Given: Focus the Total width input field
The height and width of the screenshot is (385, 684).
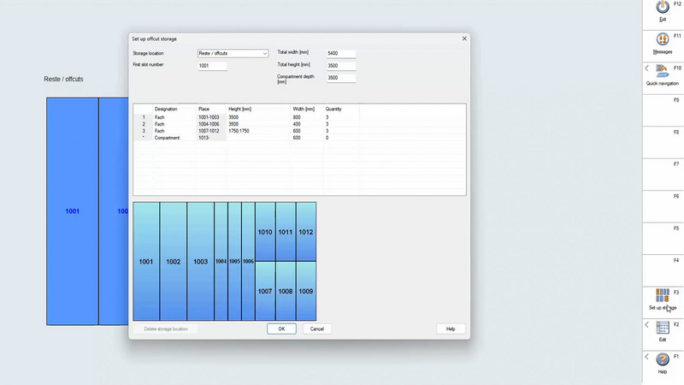Looking at the screenshot, I should pyautogui.click(x=340, y=53).
